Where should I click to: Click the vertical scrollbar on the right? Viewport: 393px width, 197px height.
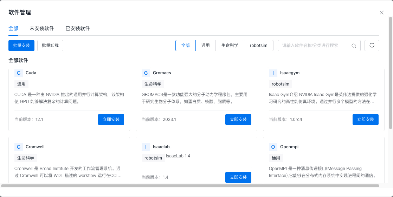pos(391,73)
